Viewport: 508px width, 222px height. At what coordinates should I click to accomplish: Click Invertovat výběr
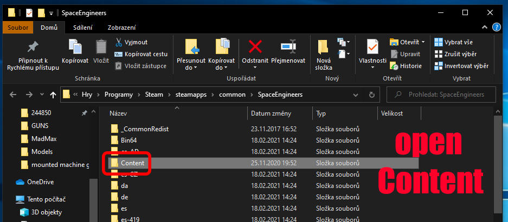[461, 66]
